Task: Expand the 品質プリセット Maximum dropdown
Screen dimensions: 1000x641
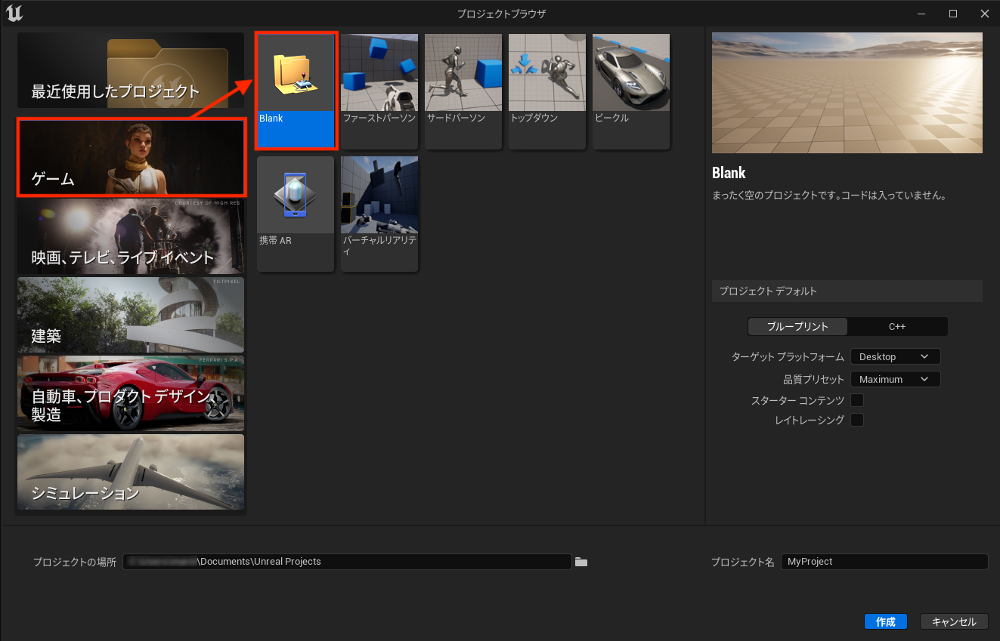Action: [895, 379]
